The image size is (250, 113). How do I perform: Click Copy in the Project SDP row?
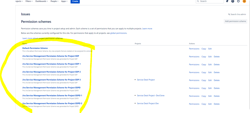click(204, 57)
